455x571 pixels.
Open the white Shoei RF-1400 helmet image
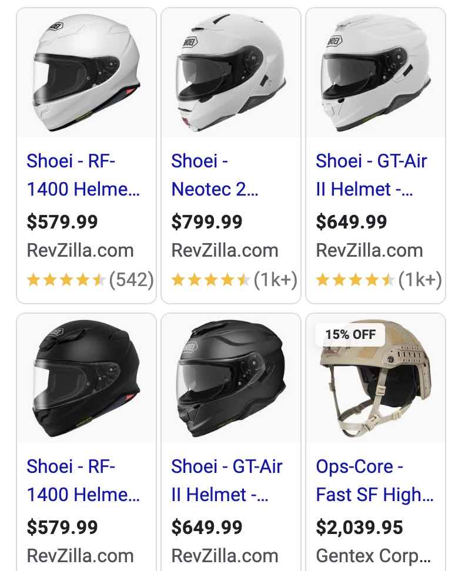coord(86,72)
